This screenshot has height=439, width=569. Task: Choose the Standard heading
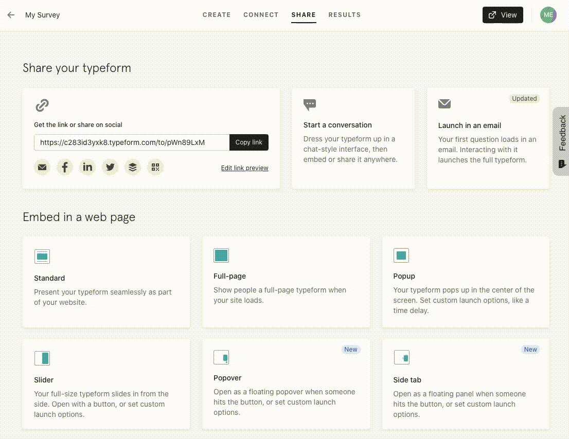click(x=49, y=278)
